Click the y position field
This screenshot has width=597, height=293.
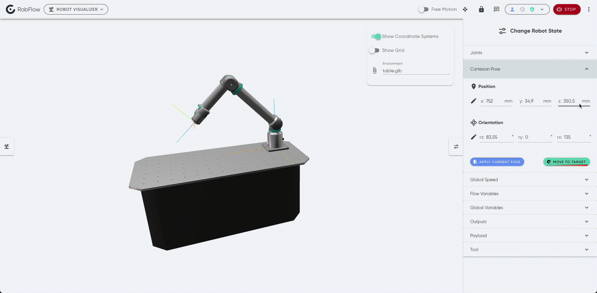[x=535, y=101]
